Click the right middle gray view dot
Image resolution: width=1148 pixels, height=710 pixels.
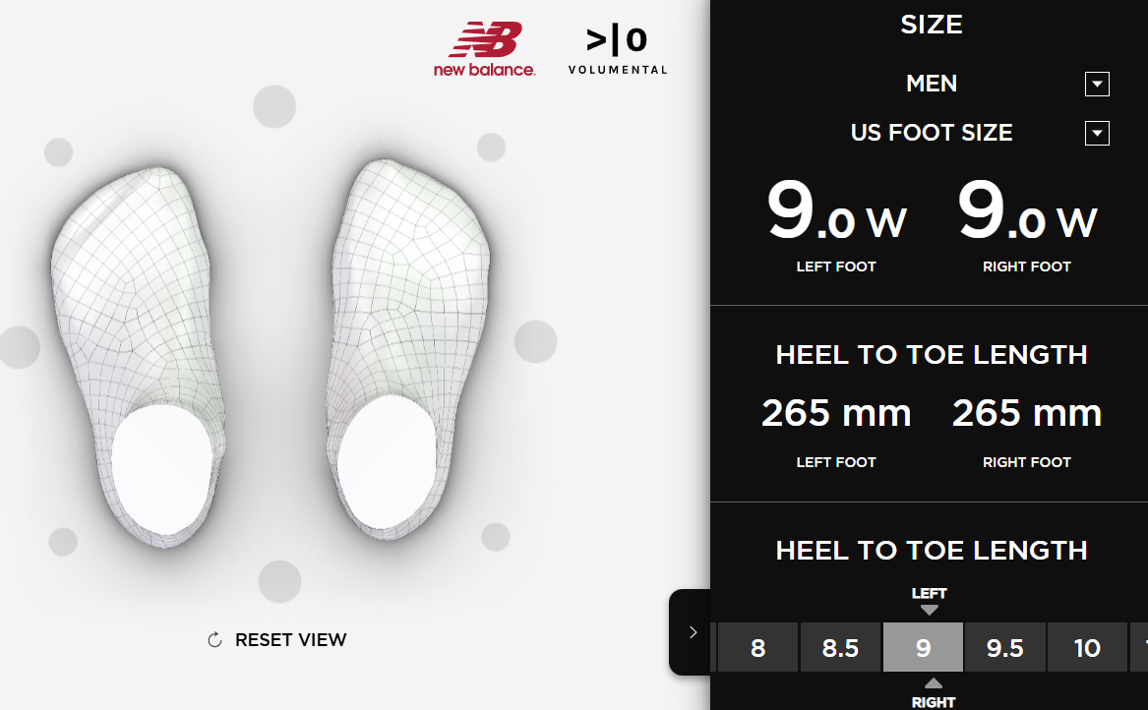(x=535, y=341)
